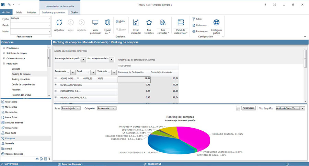
Task: Expand Solicitudes de compra node
Action: pyautogui.click(x=4, y=53)
